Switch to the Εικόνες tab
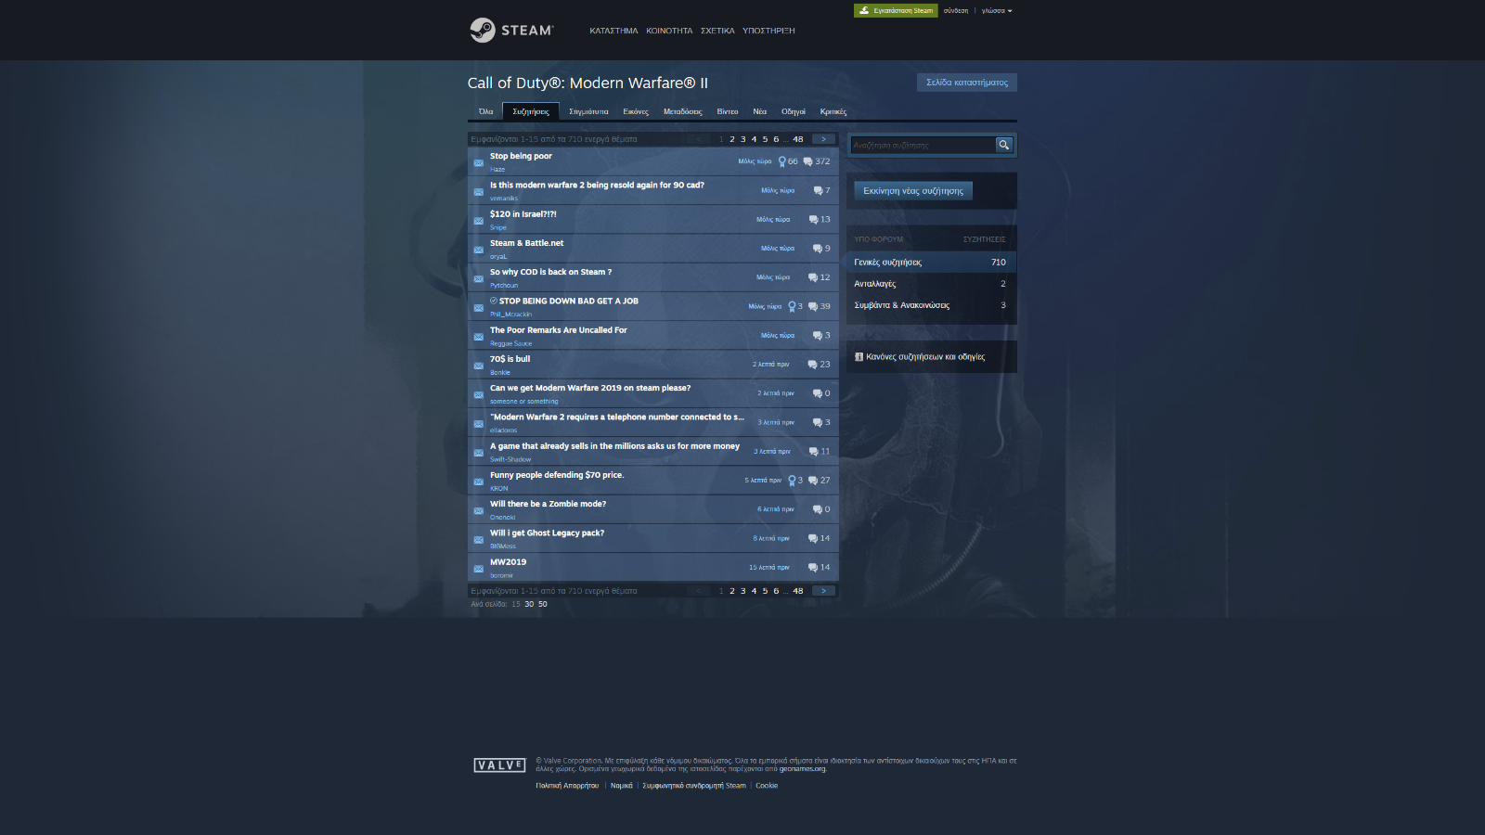This screenshot has width=1485, height=835. [x=636, y=111]
